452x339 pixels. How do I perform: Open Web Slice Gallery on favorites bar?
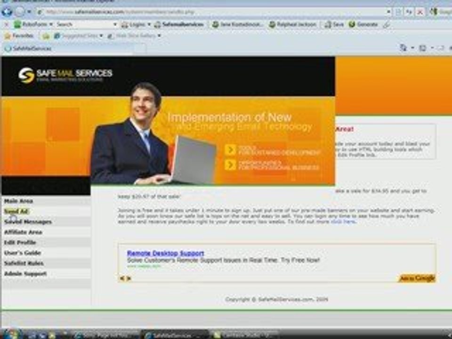pyautogui.click(x=132, y=36)
